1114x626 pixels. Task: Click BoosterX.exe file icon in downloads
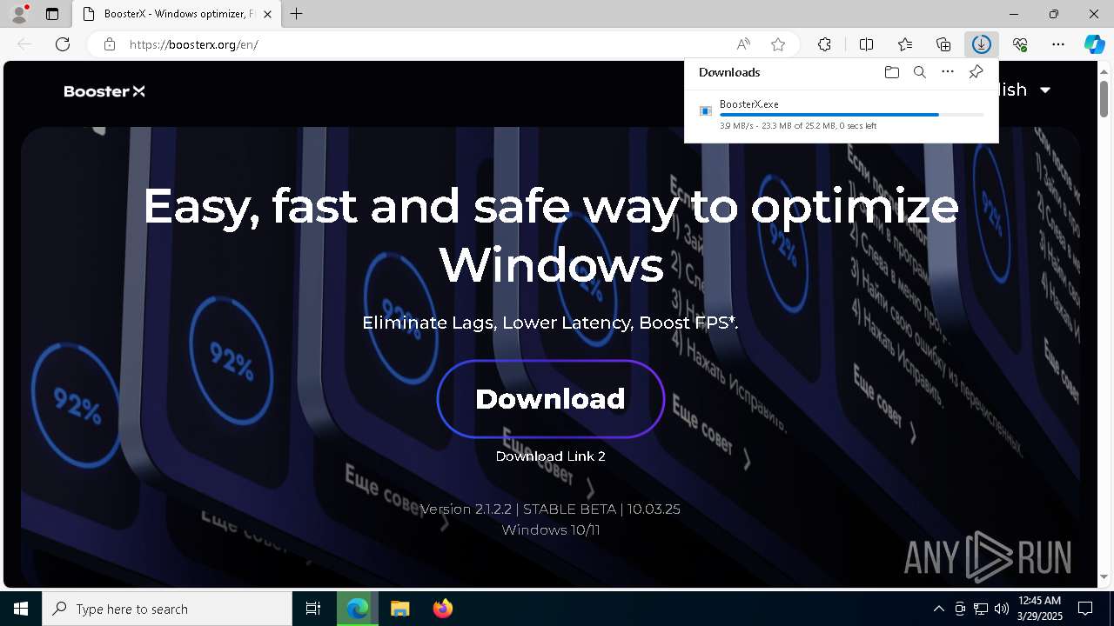(706, 110)
